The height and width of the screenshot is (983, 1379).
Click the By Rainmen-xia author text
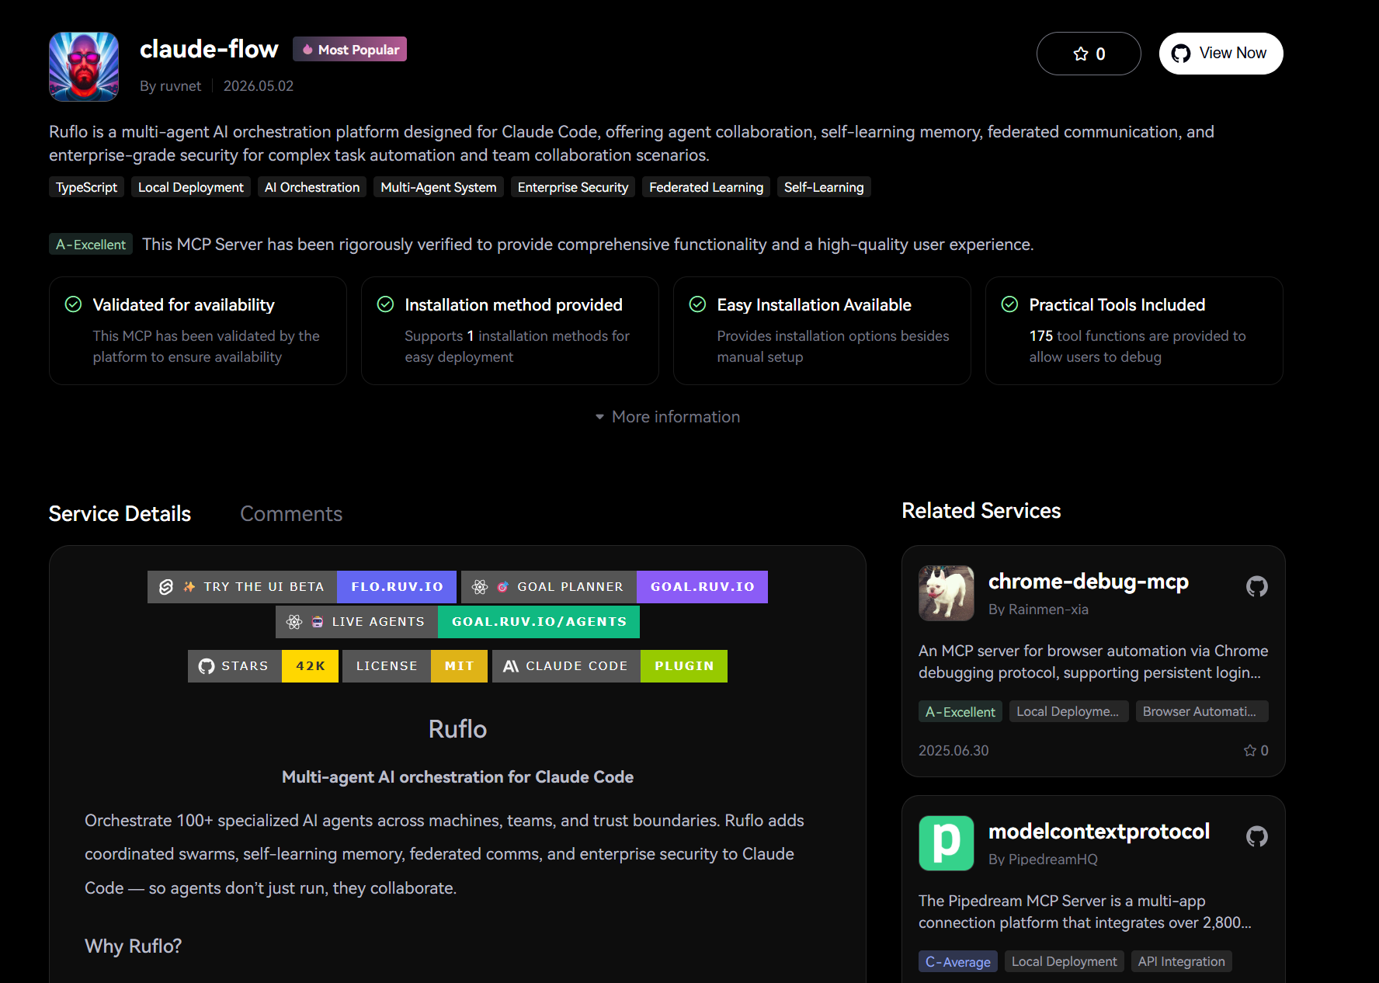pyautogui.click(x=1038, y=610)
